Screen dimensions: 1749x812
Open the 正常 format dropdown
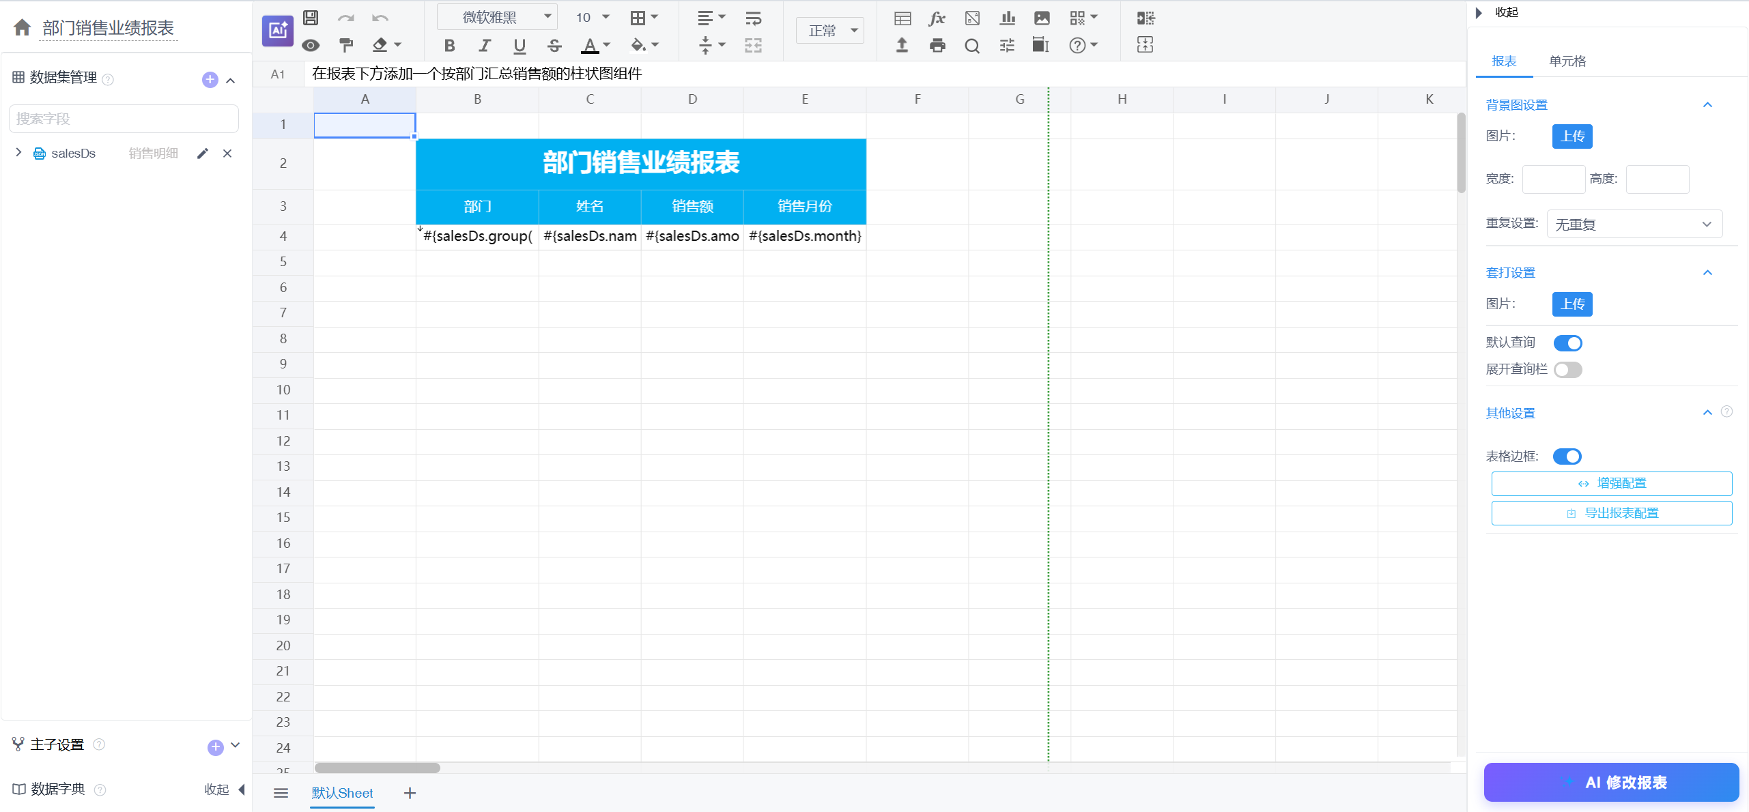click(x=830, y=31)
